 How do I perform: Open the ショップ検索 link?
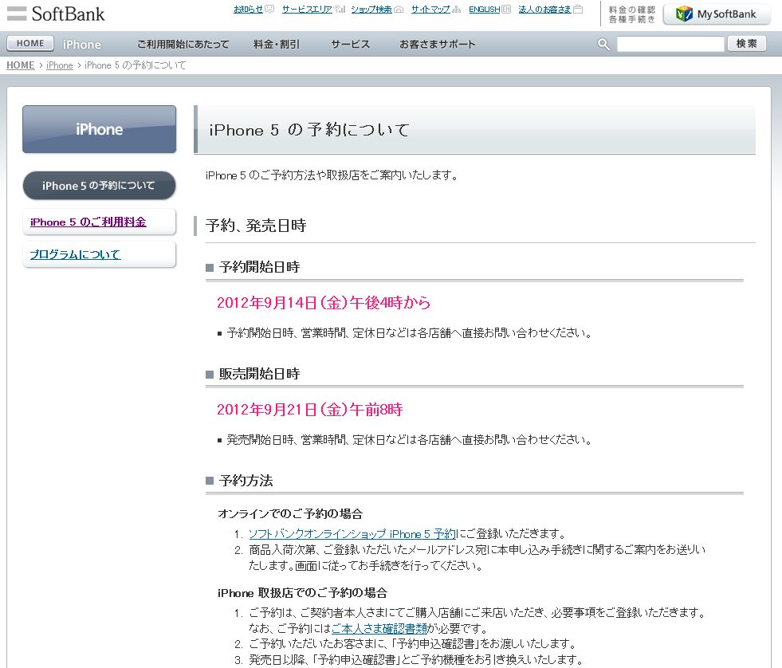(x=371, y=10)
